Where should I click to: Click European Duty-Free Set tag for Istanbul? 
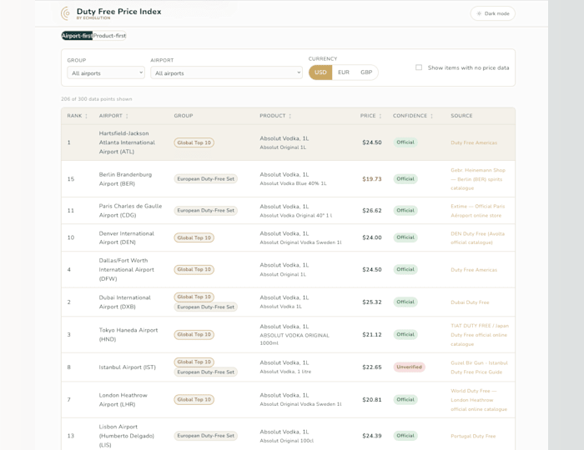point(205,372)
